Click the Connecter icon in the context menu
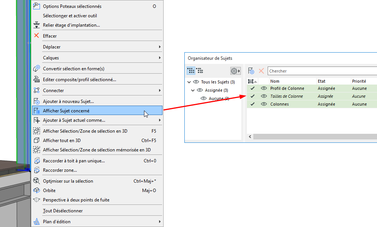This screenshot has width=377, height=227. [x=37, y=90]
